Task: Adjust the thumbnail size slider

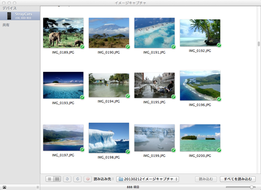Action: tap(252, 187)
